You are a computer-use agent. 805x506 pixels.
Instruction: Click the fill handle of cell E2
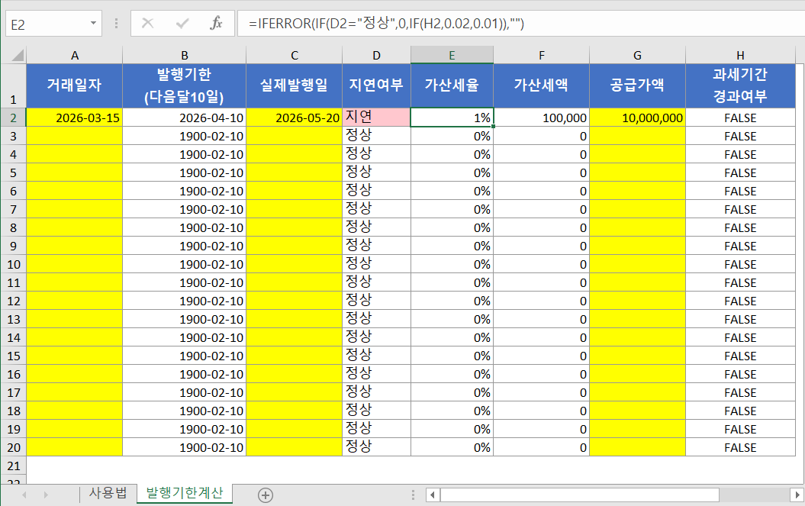(x=493, y=126)
